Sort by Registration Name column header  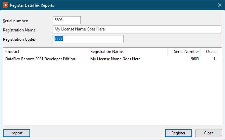coord(128,52)
